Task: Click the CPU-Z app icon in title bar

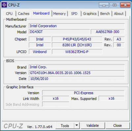Action: point(4,5)
